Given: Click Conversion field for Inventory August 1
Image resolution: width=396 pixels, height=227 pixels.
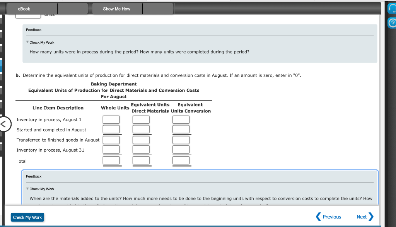Looking at the screenshot, I should [x=181, y=119].
